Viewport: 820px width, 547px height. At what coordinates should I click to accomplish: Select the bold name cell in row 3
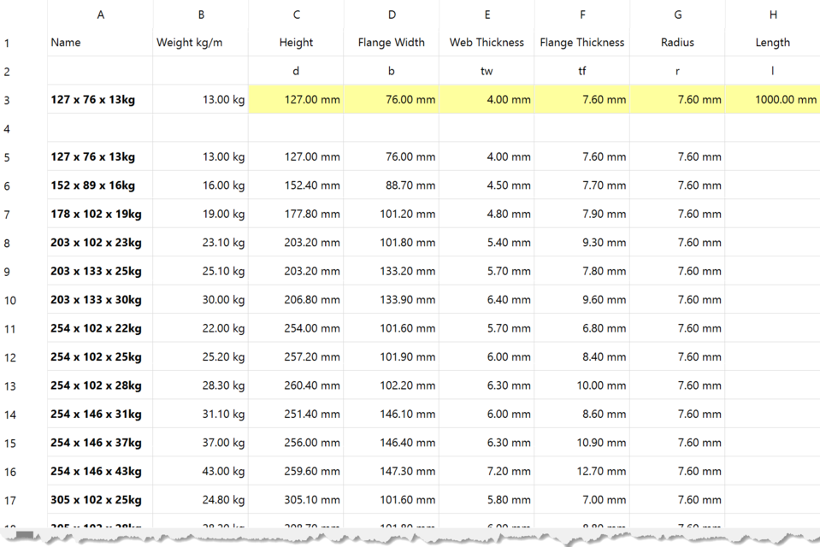[100, 100]
